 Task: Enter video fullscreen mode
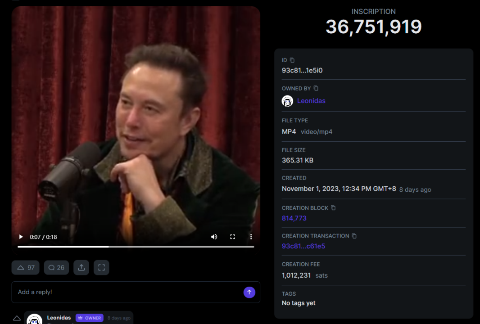click(233, 237)
